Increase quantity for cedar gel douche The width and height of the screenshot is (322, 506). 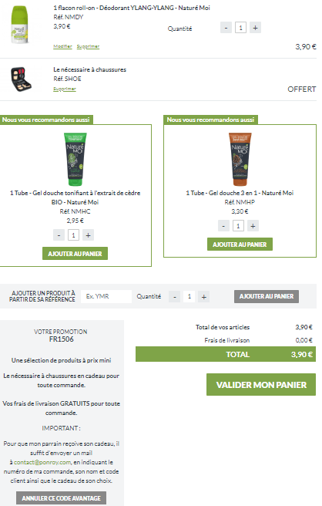click(88, 235)
